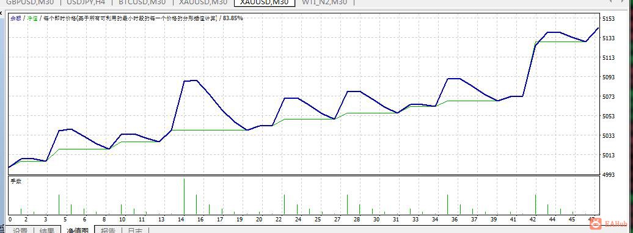Click the x-axis label 22

(x=279, y=220)
